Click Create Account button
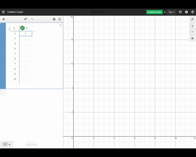Viewport: 196px width, 157px height. pos(154,12)
